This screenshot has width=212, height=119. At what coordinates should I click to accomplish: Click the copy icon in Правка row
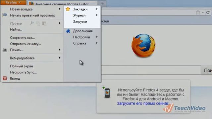point(38,23)
